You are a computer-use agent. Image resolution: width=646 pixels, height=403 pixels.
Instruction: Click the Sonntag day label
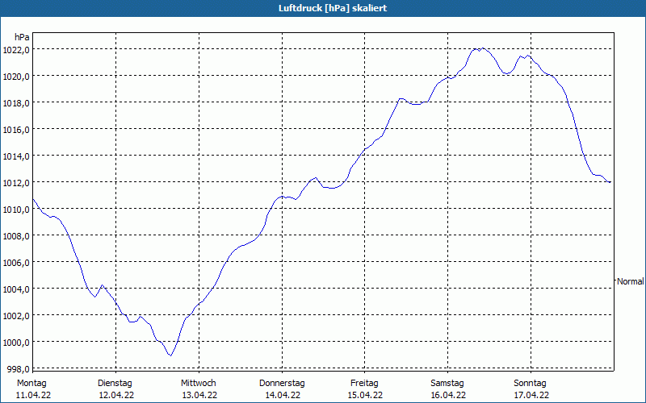(x=531, y=384)
